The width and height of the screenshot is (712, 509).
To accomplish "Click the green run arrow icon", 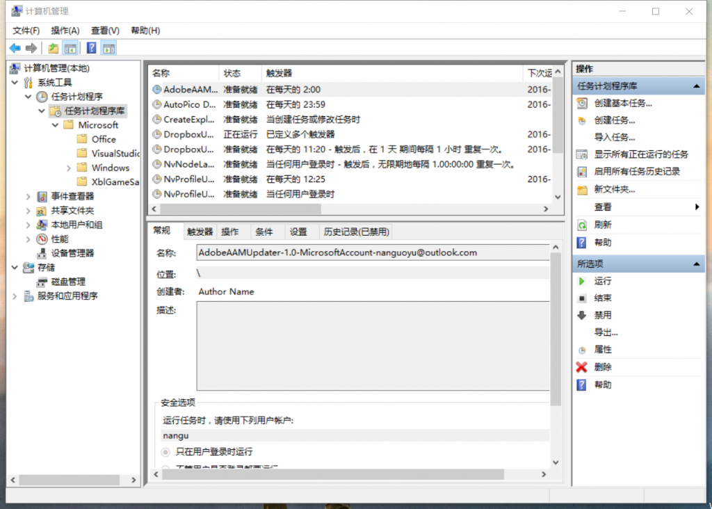I will pos(582,281).
